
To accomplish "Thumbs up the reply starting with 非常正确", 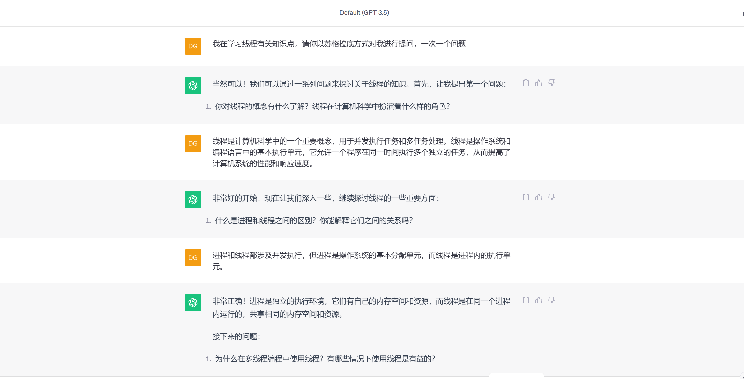I will click(x=539, y=300).
